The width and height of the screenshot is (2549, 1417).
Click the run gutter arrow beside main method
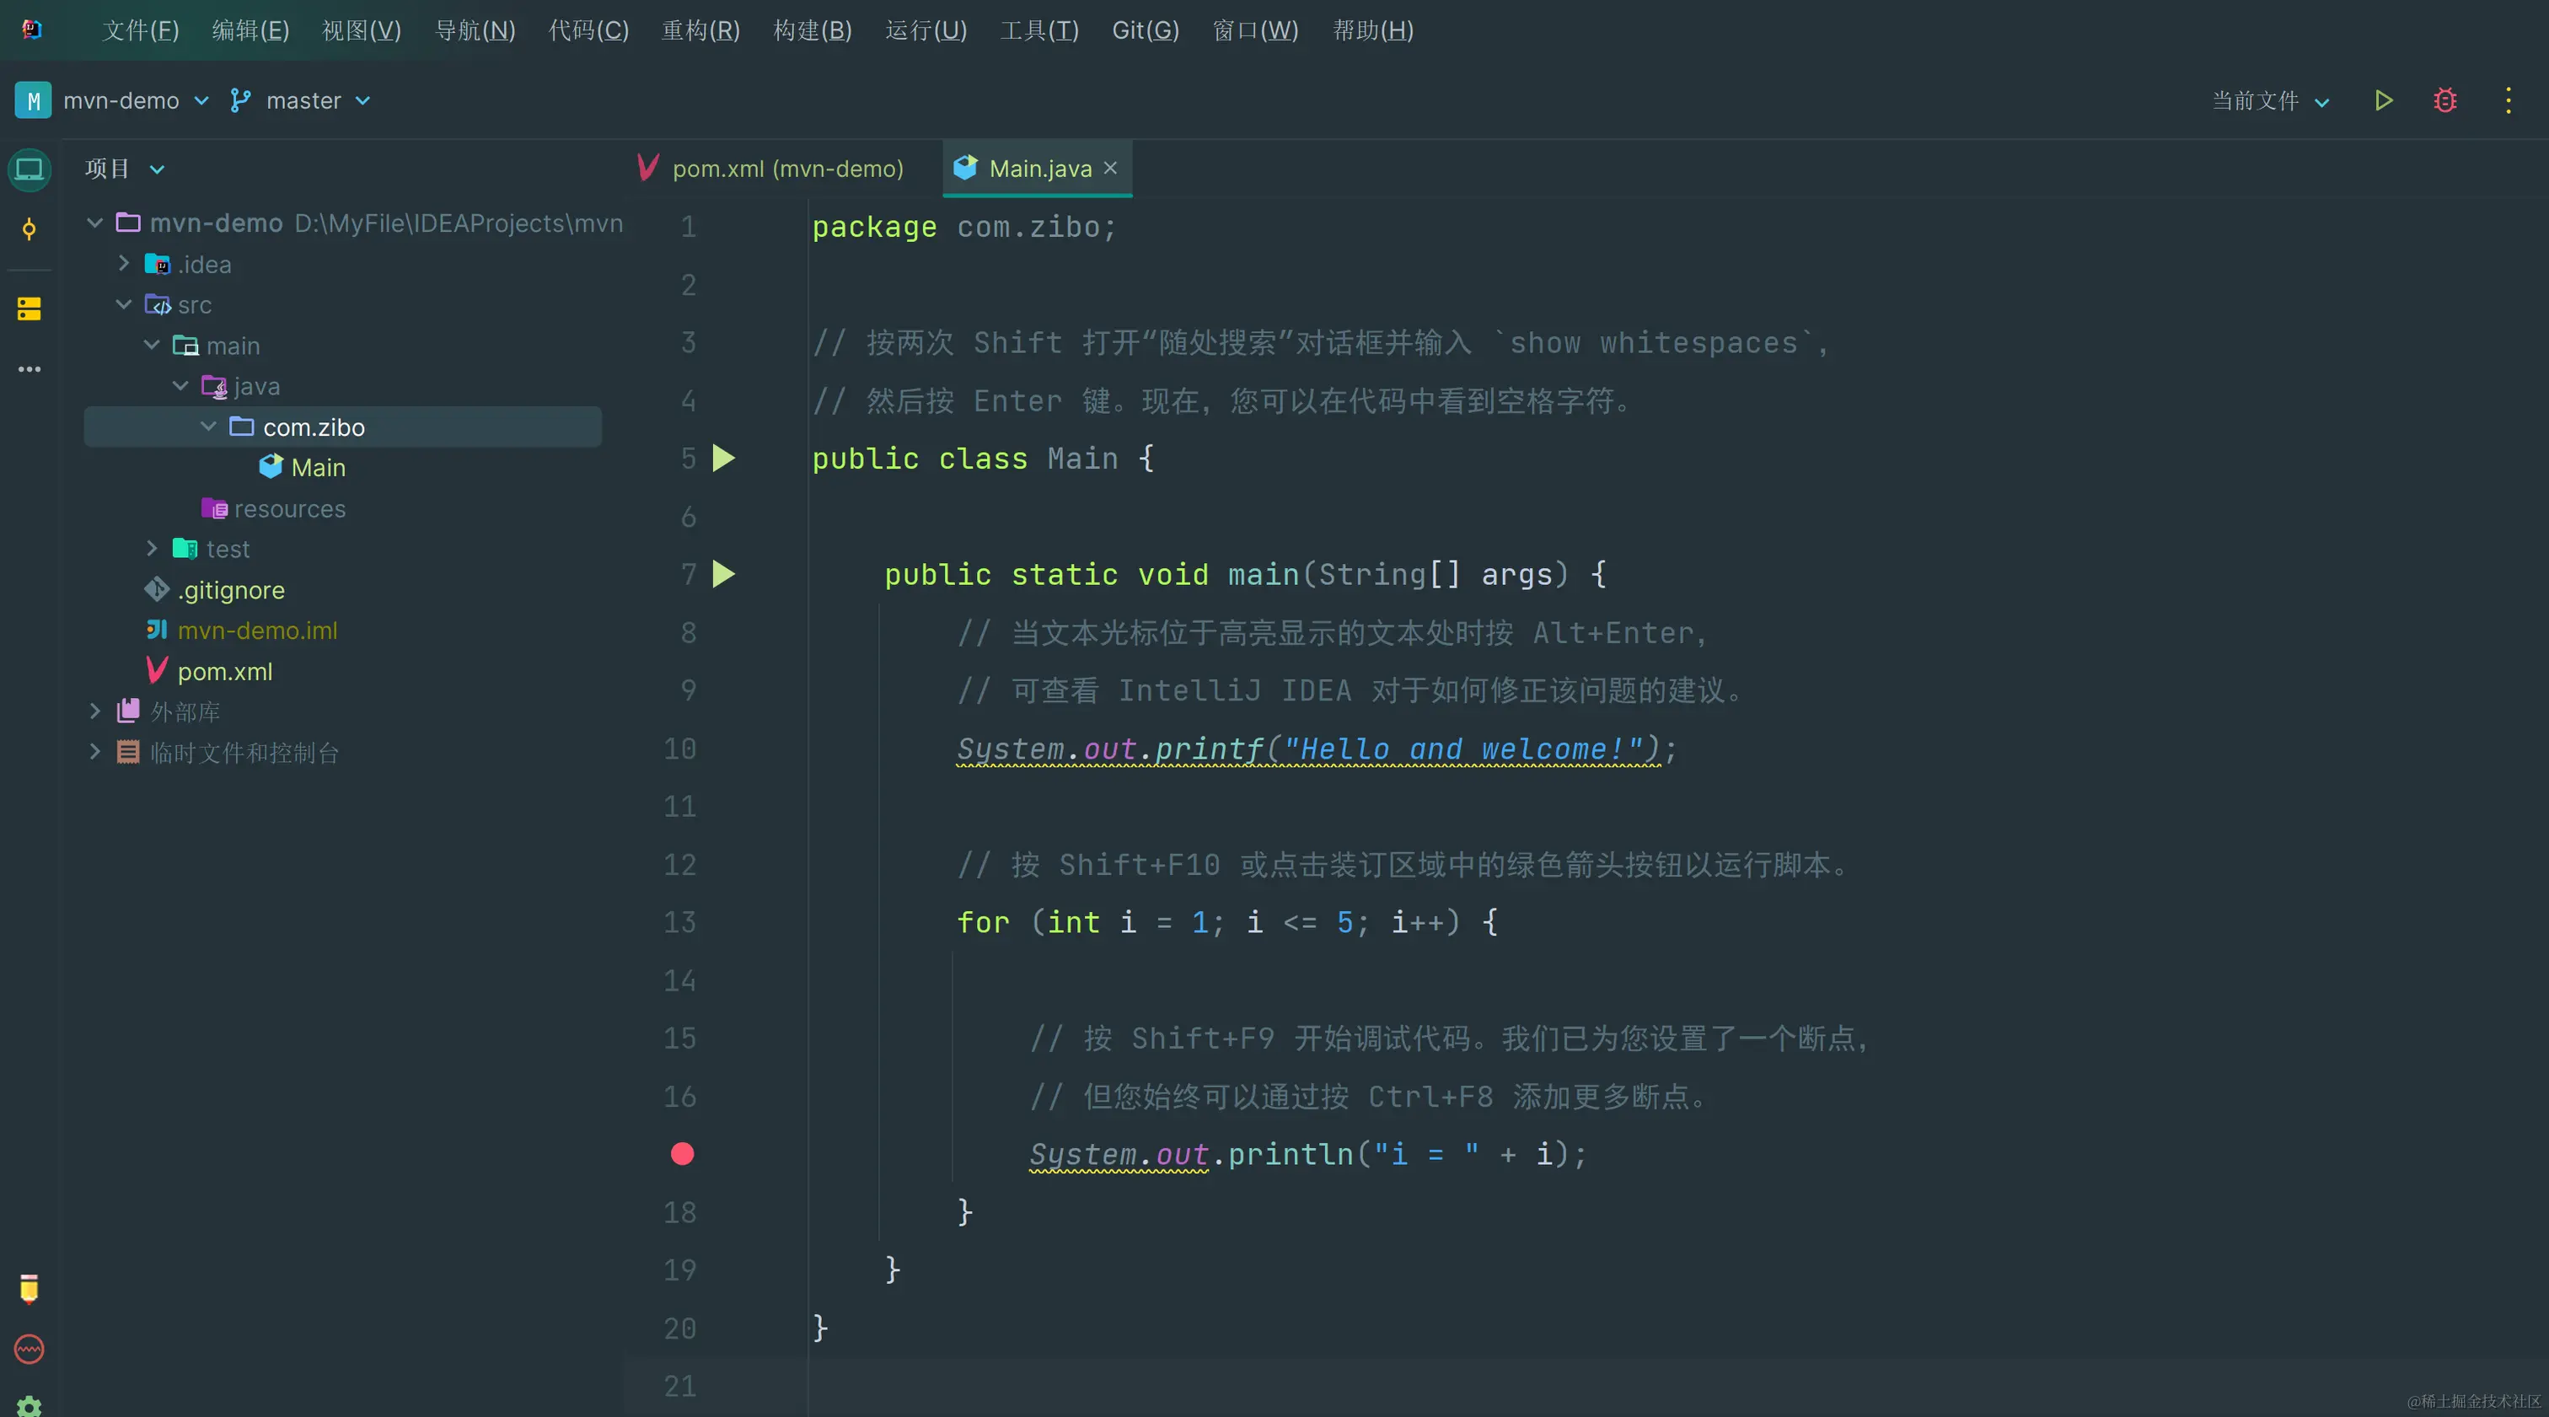click(723, 574)
